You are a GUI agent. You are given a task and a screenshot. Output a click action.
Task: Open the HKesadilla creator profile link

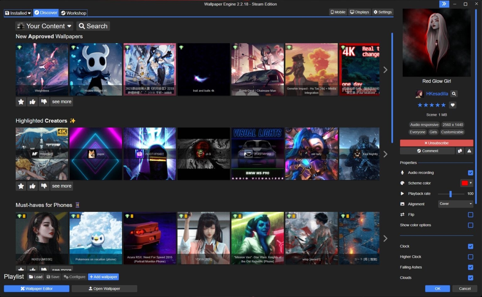pos(437,94)
